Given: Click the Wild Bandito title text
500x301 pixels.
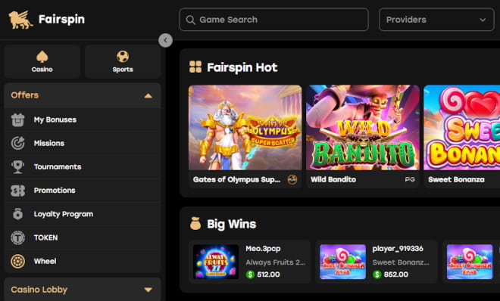Looking at the screenshot, I should (333, 179).
